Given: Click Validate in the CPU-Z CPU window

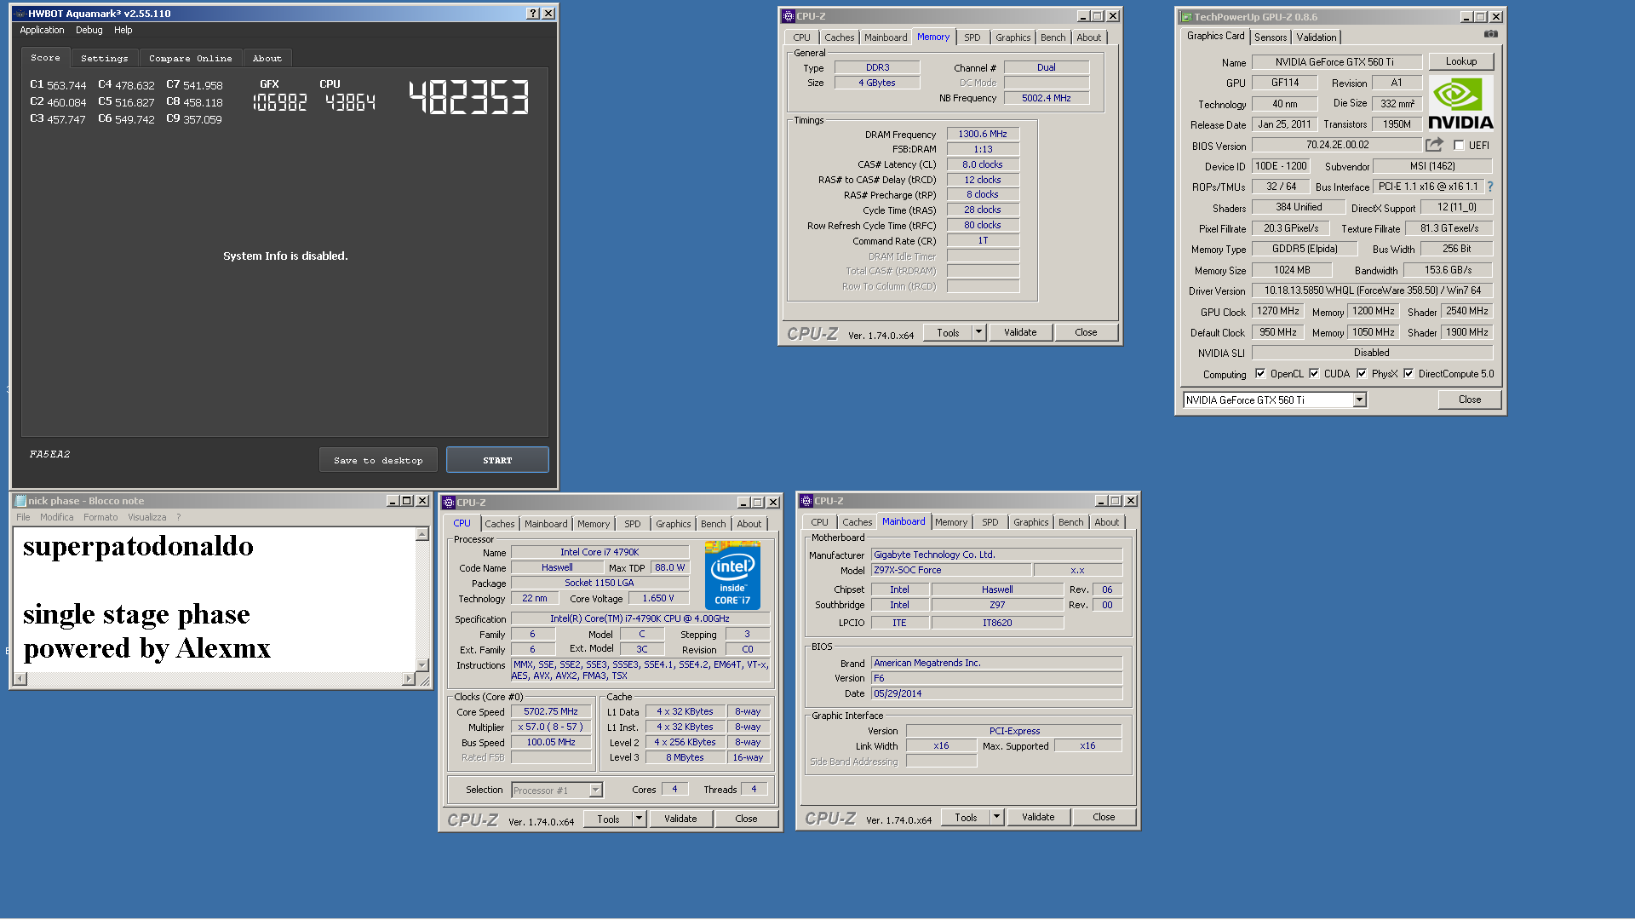Looking at the screenshot, I should (x=680, y=819).
